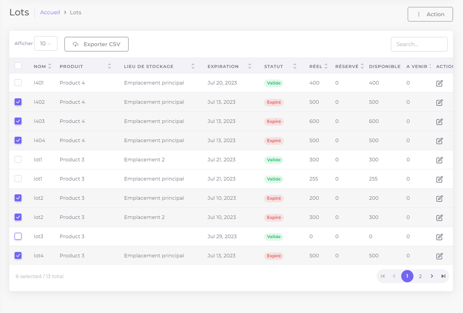Go to first page icon

pyautogui.click(x=383, y=276)
